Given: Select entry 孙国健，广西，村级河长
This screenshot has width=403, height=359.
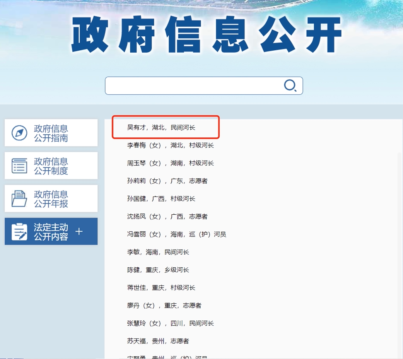Looking at the screenshot, I should tap(161, 199).
